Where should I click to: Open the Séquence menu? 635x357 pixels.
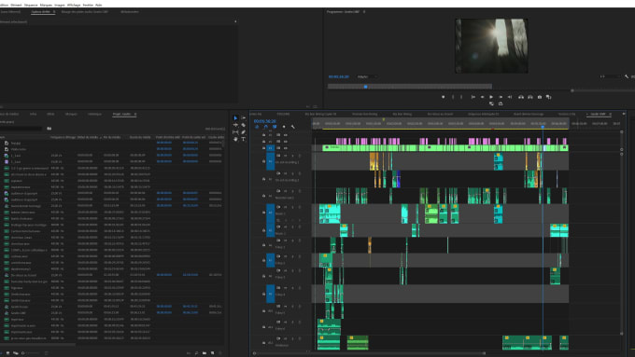(31, 5)
